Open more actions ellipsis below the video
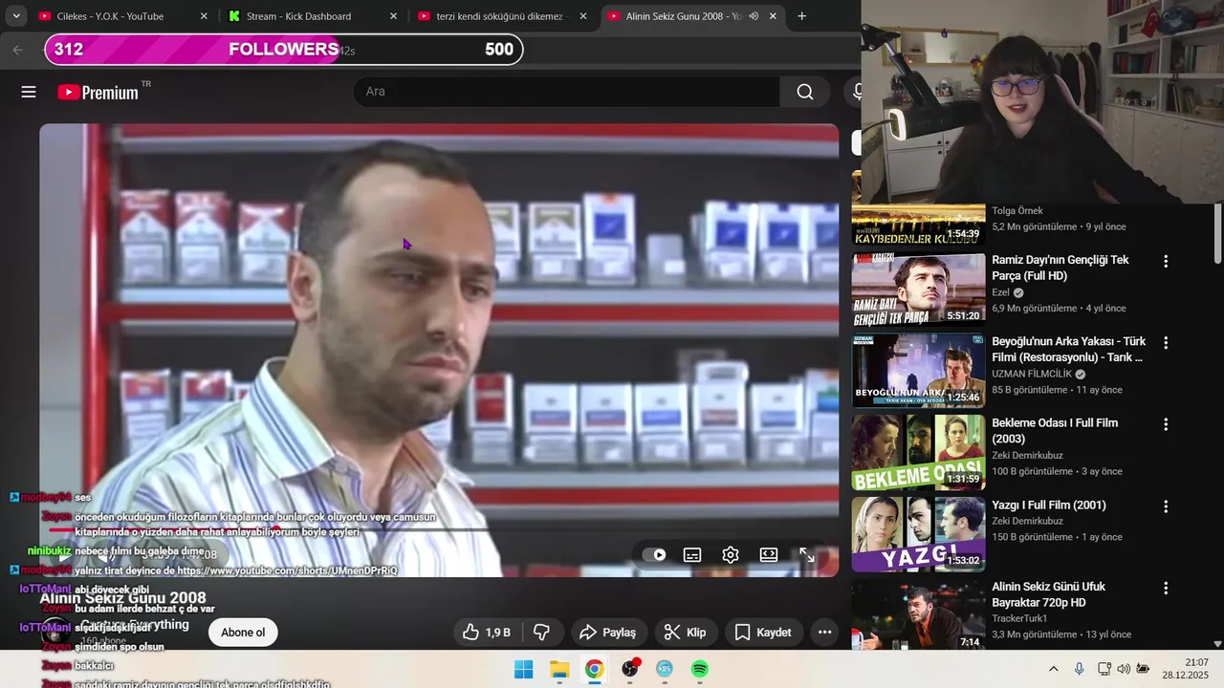Screen dimensions: 1224x688 pyautogui.click(x=824, y=633)
